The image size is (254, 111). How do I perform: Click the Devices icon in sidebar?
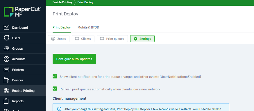coord(6,80)
